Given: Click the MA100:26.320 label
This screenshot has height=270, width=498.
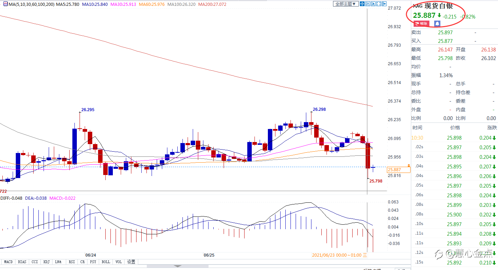Looking at the screenshot, I should click(x=181, y=4).
